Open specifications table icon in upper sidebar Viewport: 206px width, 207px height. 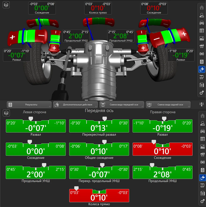[x=202, y=30]
